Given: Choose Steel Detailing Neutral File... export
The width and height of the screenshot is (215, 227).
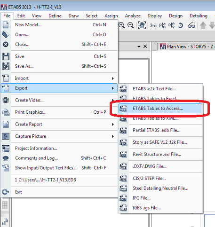Looking at the screenshot, I should (x=160, y=188).
